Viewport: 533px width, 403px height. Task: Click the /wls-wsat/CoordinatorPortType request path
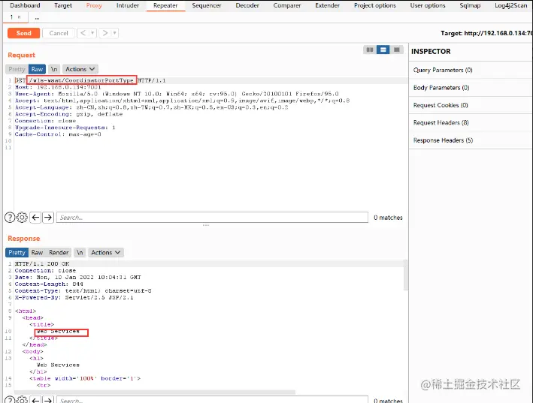pos(82,80)
